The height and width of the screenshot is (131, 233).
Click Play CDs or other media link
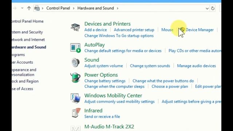(195, 51)
